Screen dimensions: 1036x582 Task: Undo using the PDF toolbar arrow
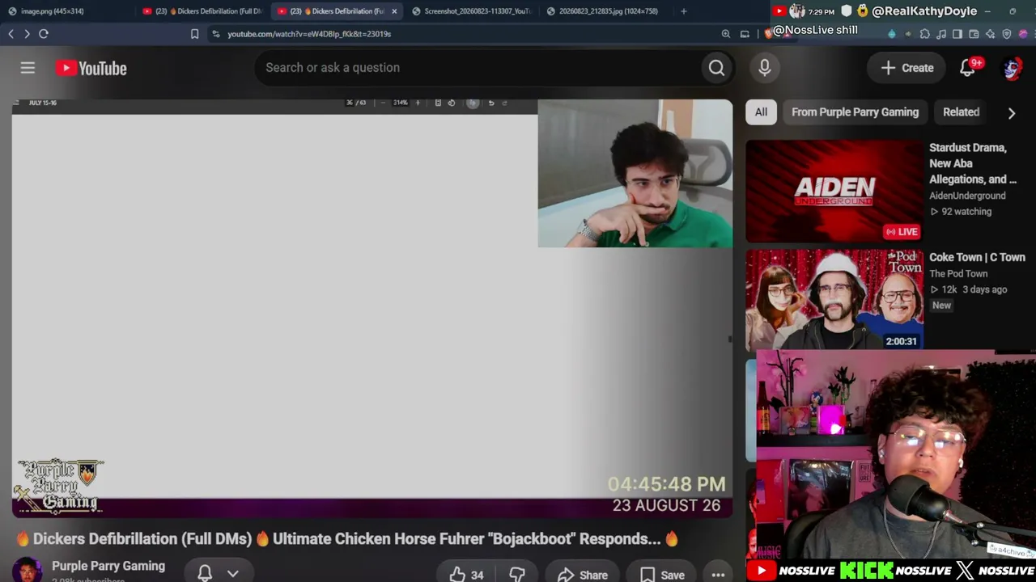(491, 103)
